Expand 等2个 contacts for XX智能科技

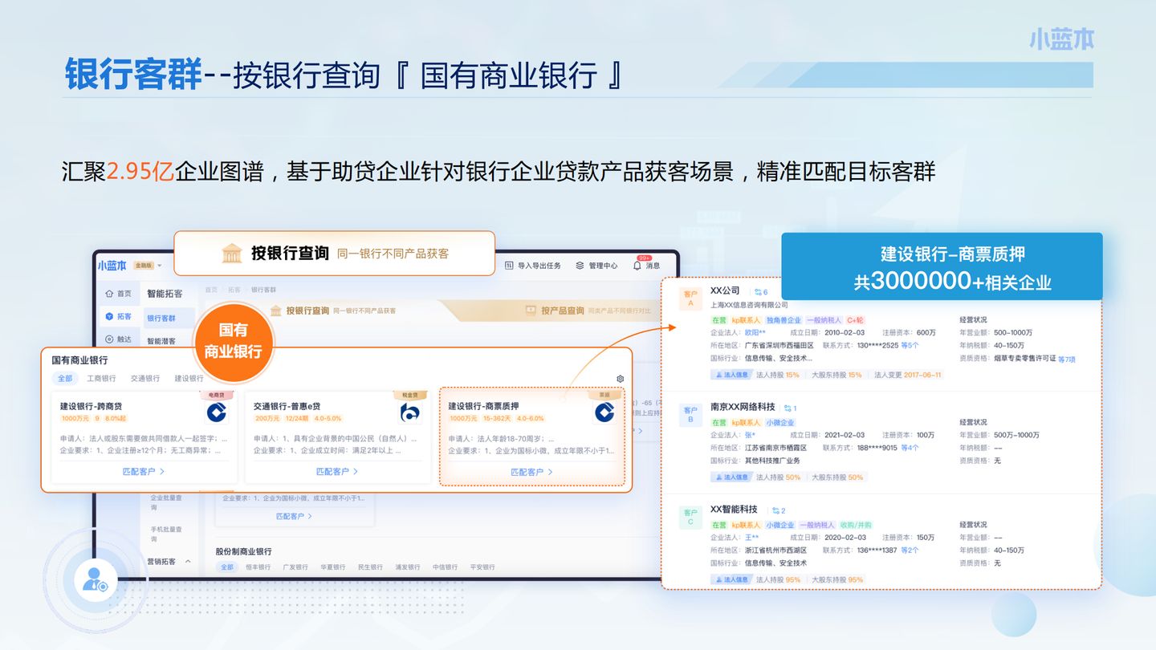910,550
